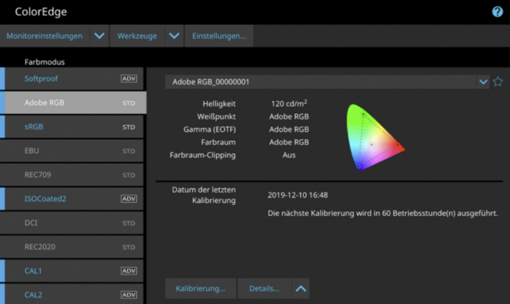Open the Details... button
Screen dimensions: 510x304
pos(264,288)
